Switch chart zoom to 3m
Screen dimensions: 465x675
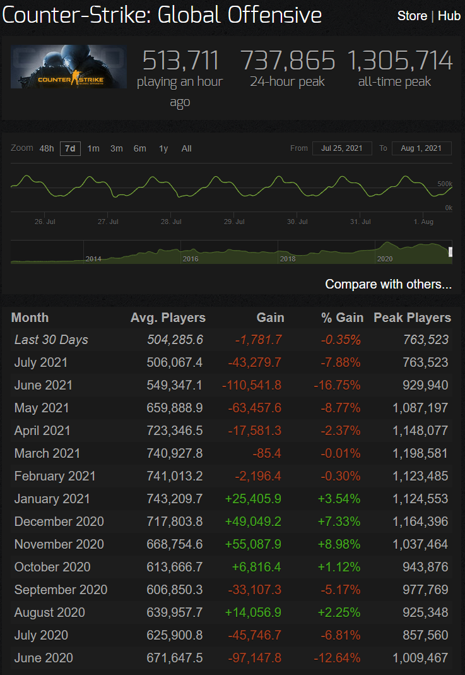click(x=117, y=148)
